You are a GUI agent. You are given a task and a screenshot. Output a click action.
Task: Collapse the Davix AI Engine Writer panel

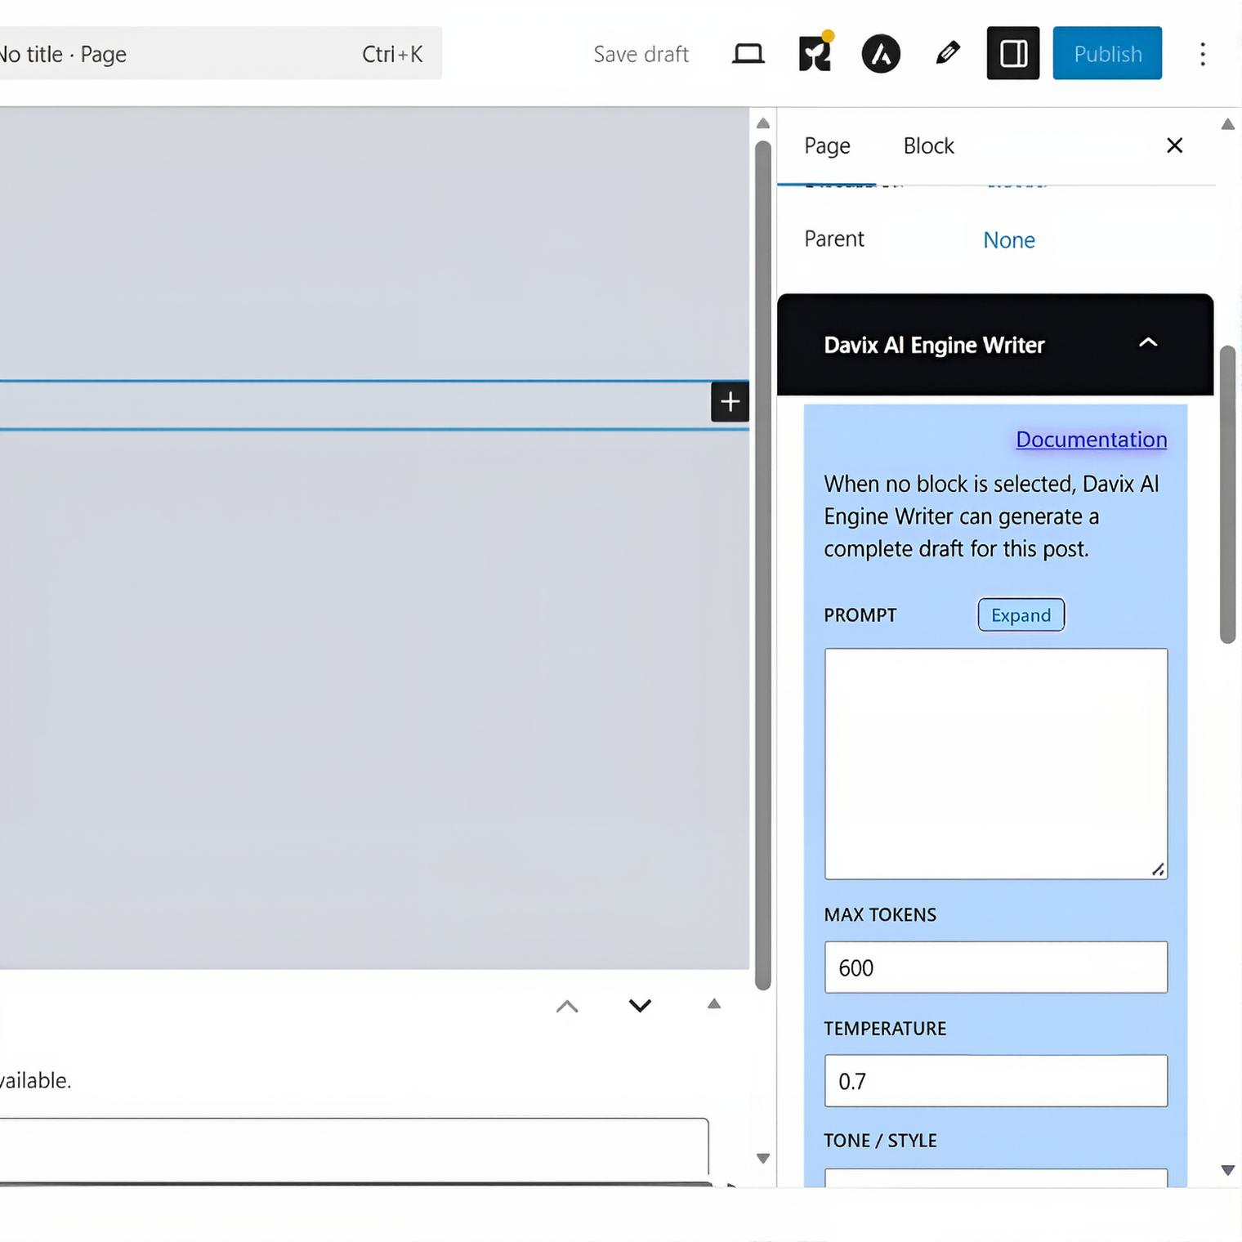1148,344
